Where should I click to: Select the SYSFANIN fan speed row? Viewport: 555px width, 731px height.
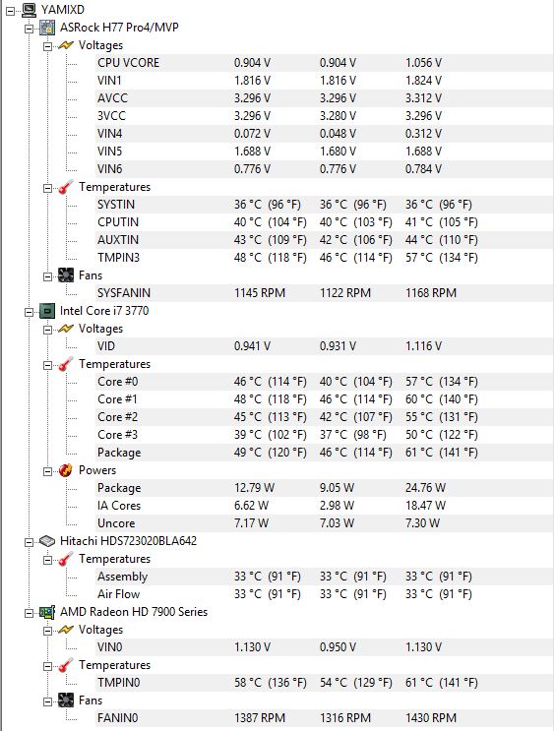point(324,293)
